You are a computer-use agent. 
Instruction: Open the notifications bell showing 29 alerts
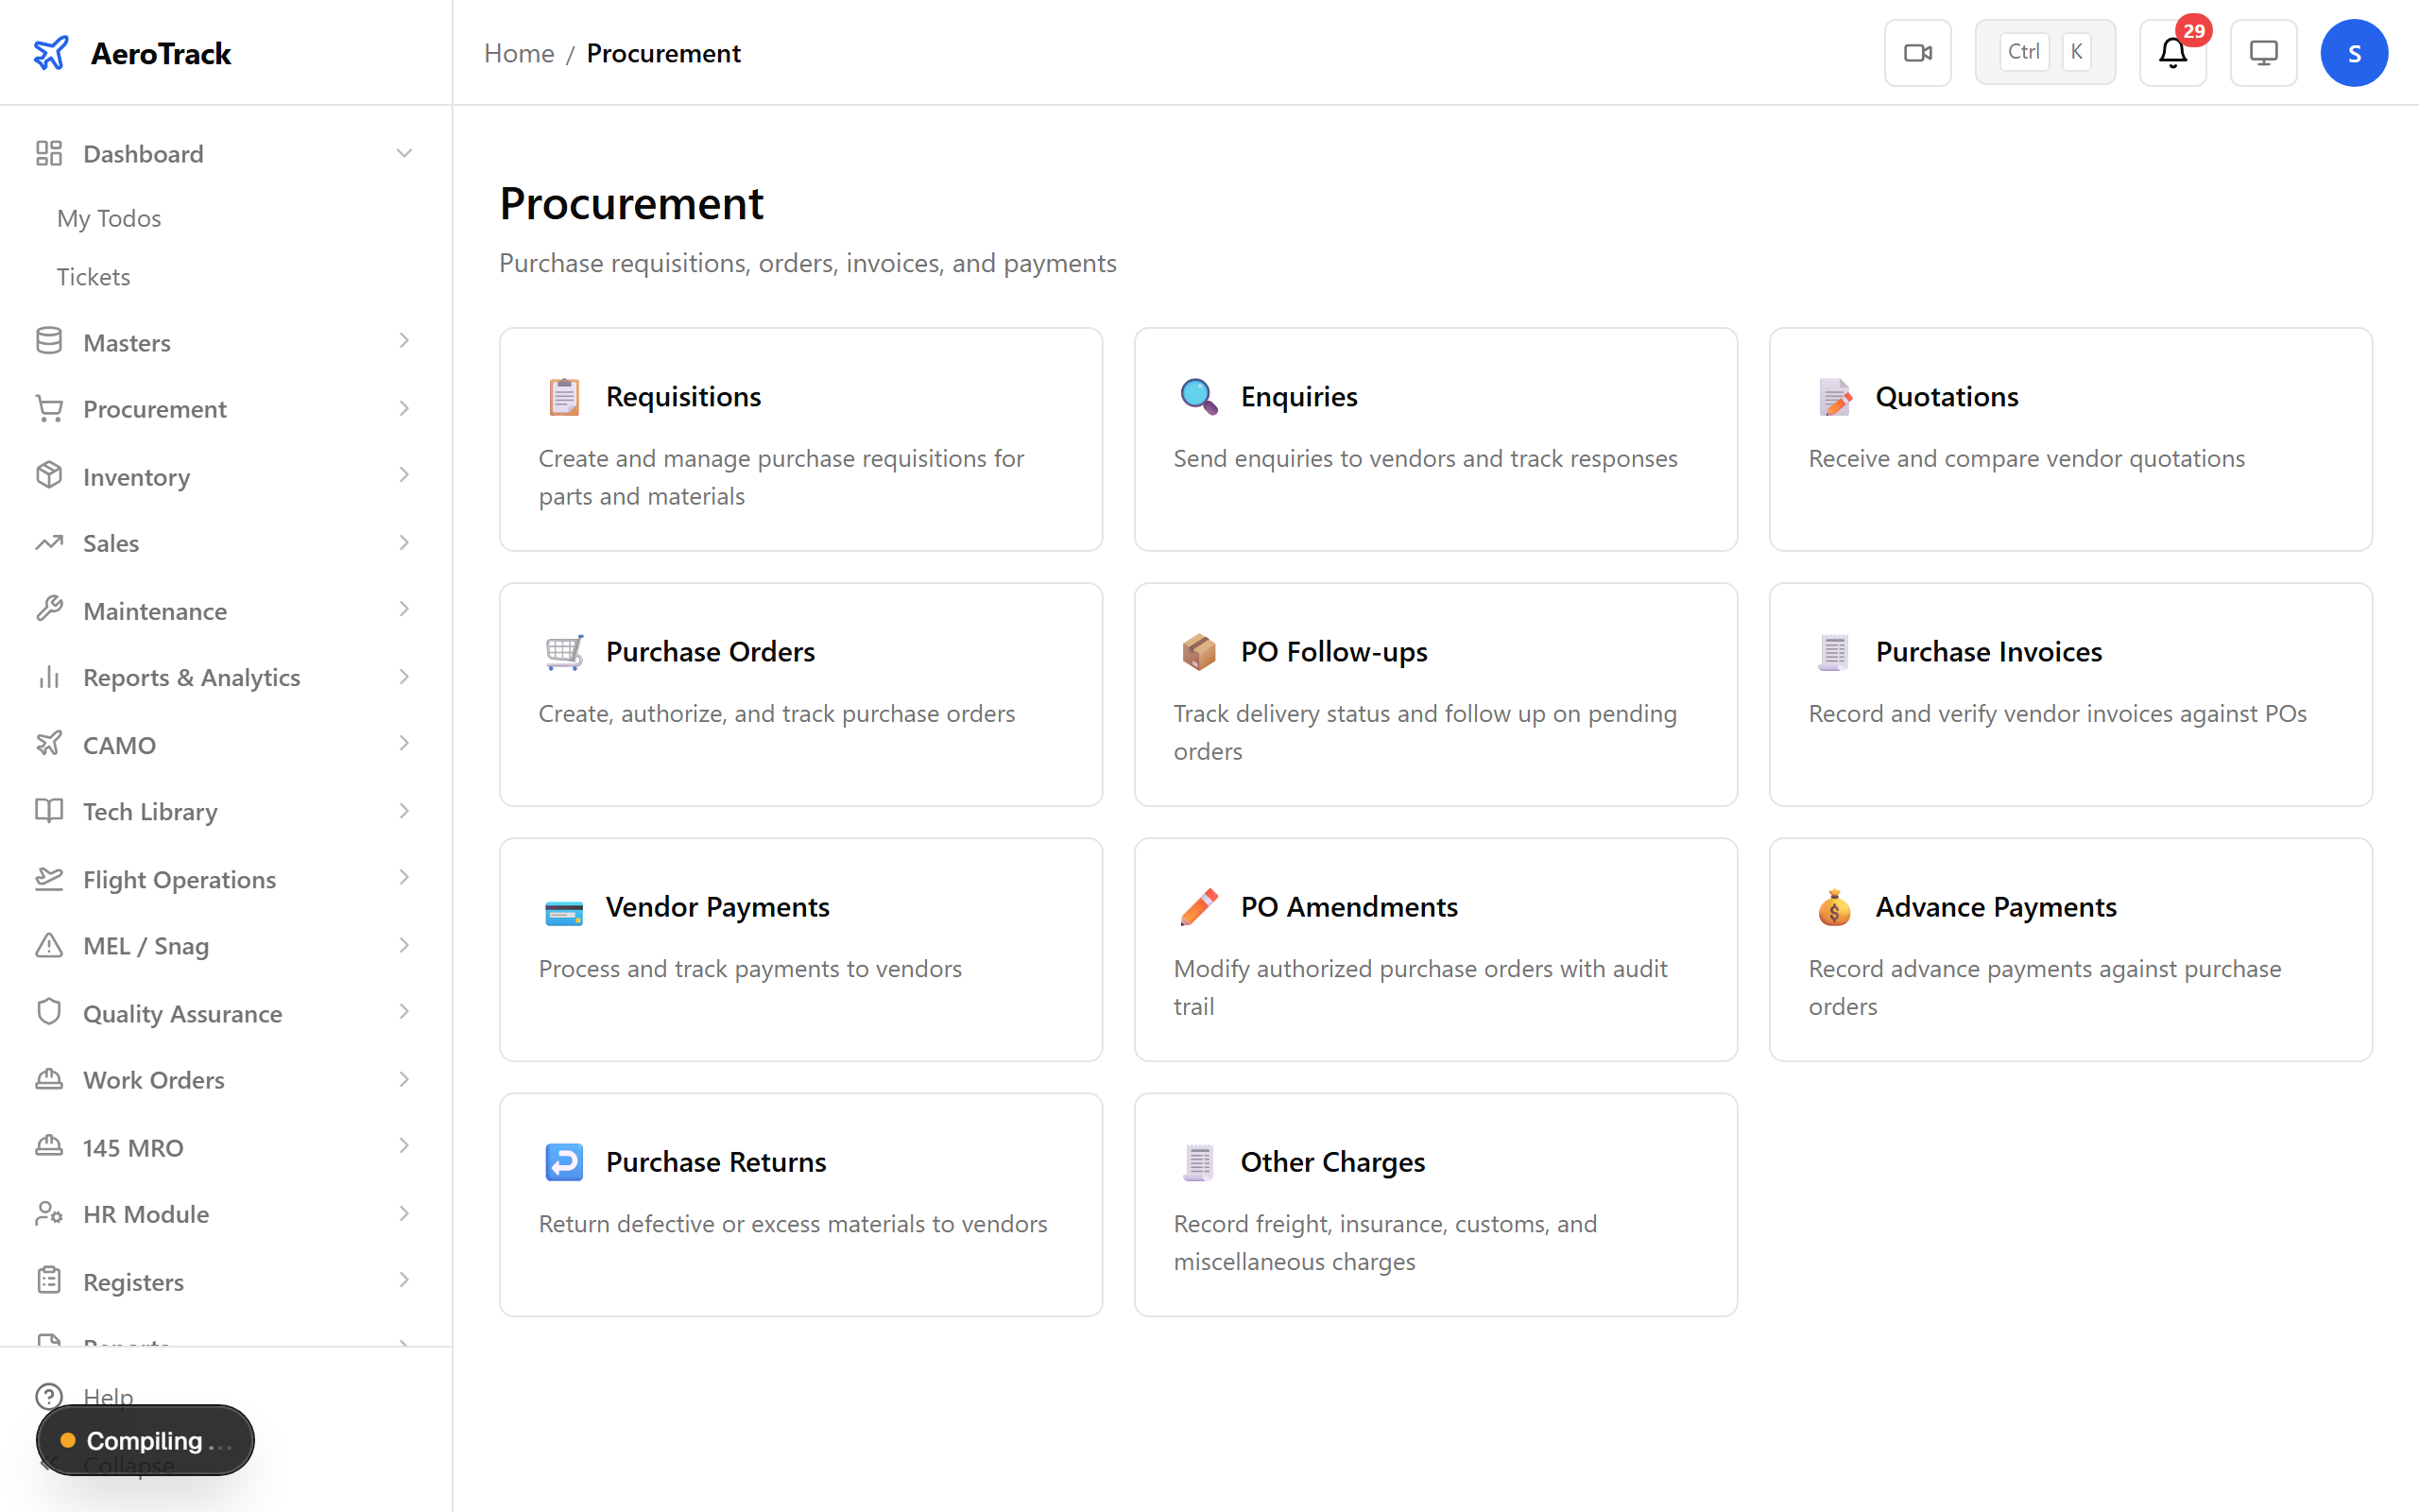click(2172, 52)
